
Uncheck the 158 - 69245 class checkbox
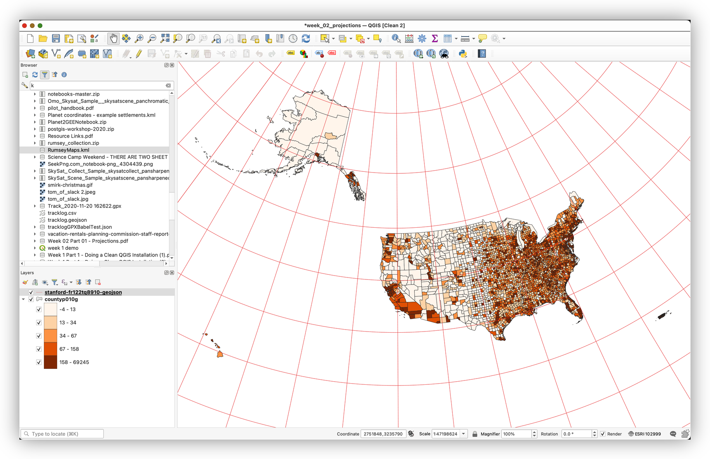point(39,362)
